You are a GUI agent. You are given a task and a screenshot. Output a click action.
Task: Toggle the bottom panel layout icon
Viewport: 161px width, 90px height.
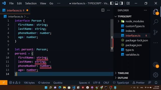click(x=116, y=3)
